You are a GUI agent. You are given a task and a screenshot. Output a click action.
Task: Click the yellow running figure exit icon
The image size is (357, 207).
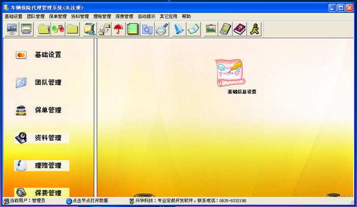tap(254, 29)
